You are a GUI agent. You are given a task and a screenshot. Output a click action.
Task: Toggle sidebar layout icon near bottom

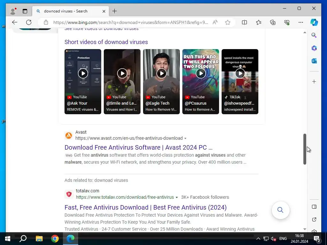(x=314, y=207)
